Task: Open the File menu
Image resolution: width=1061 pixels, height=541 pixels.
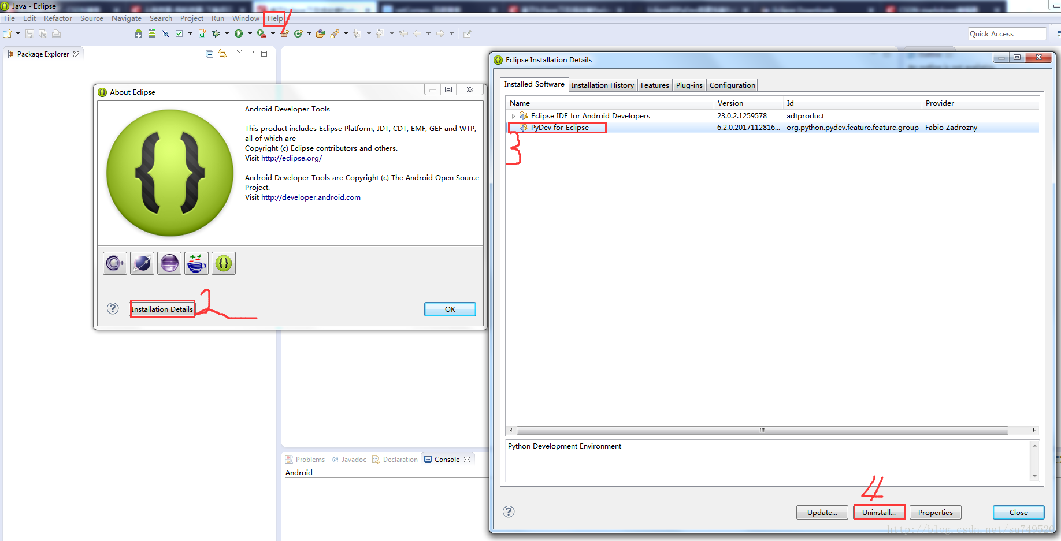Action: pos(10,18)
